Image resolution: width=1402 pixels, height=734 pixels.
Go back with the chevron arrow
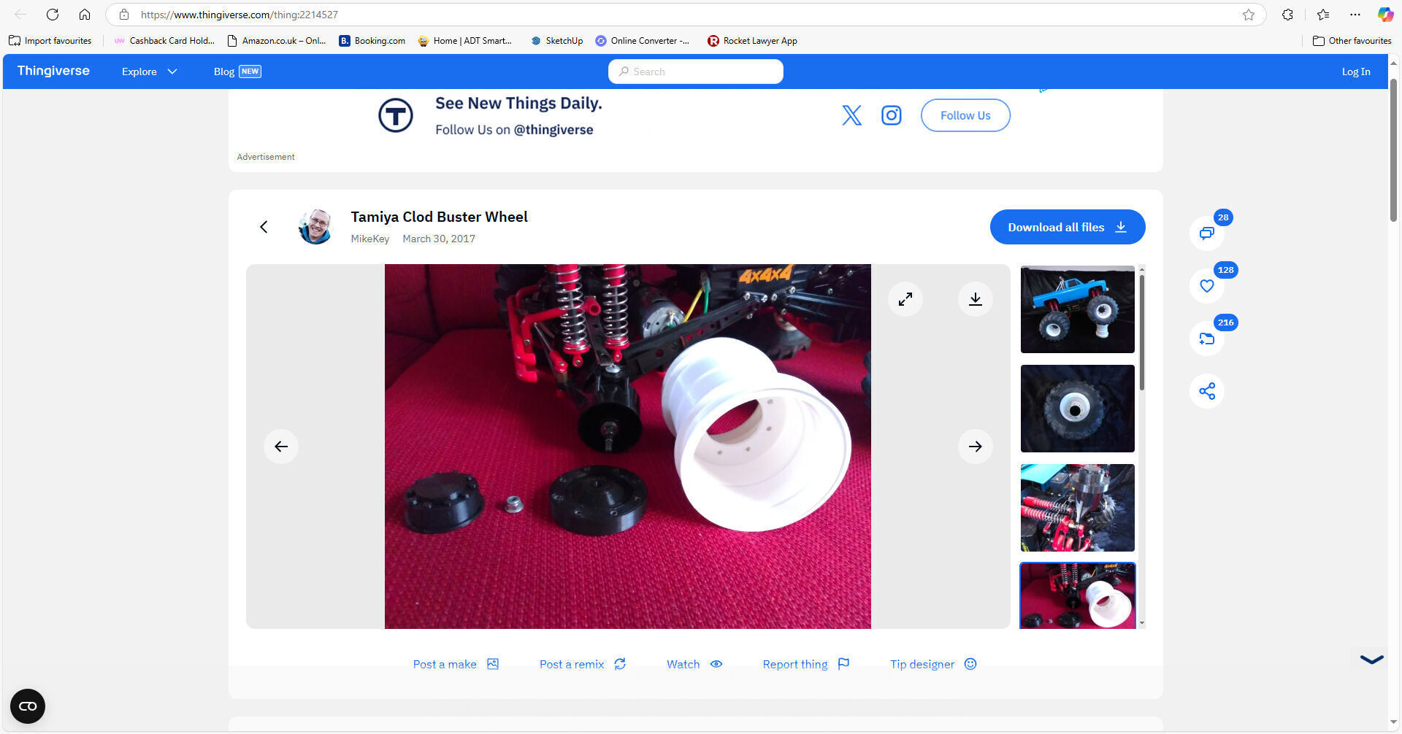264,227
